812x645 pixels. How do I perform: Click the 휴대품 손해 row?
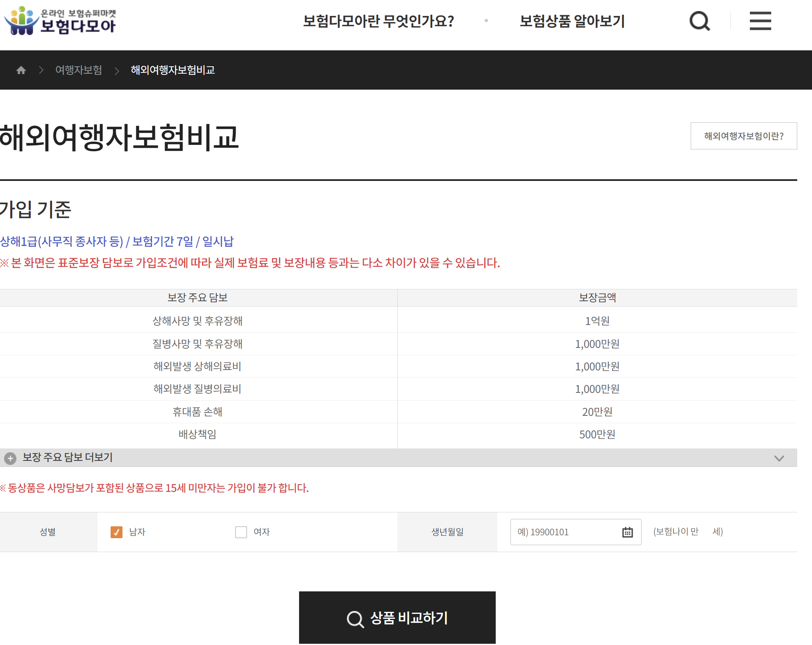[399, 412]
